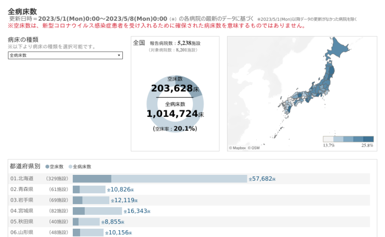The height and width of the screenshot is (237, 385).
Task: Open the OSM attribution link
Action: coord(254,148)
